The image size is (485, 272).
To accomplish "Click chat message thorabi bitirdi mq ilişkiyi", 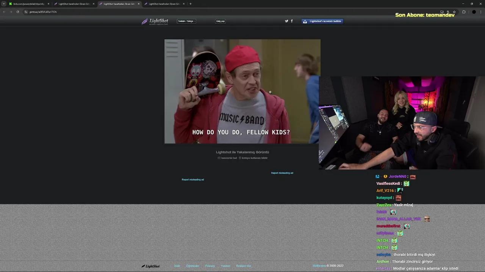I will (415, 255).
